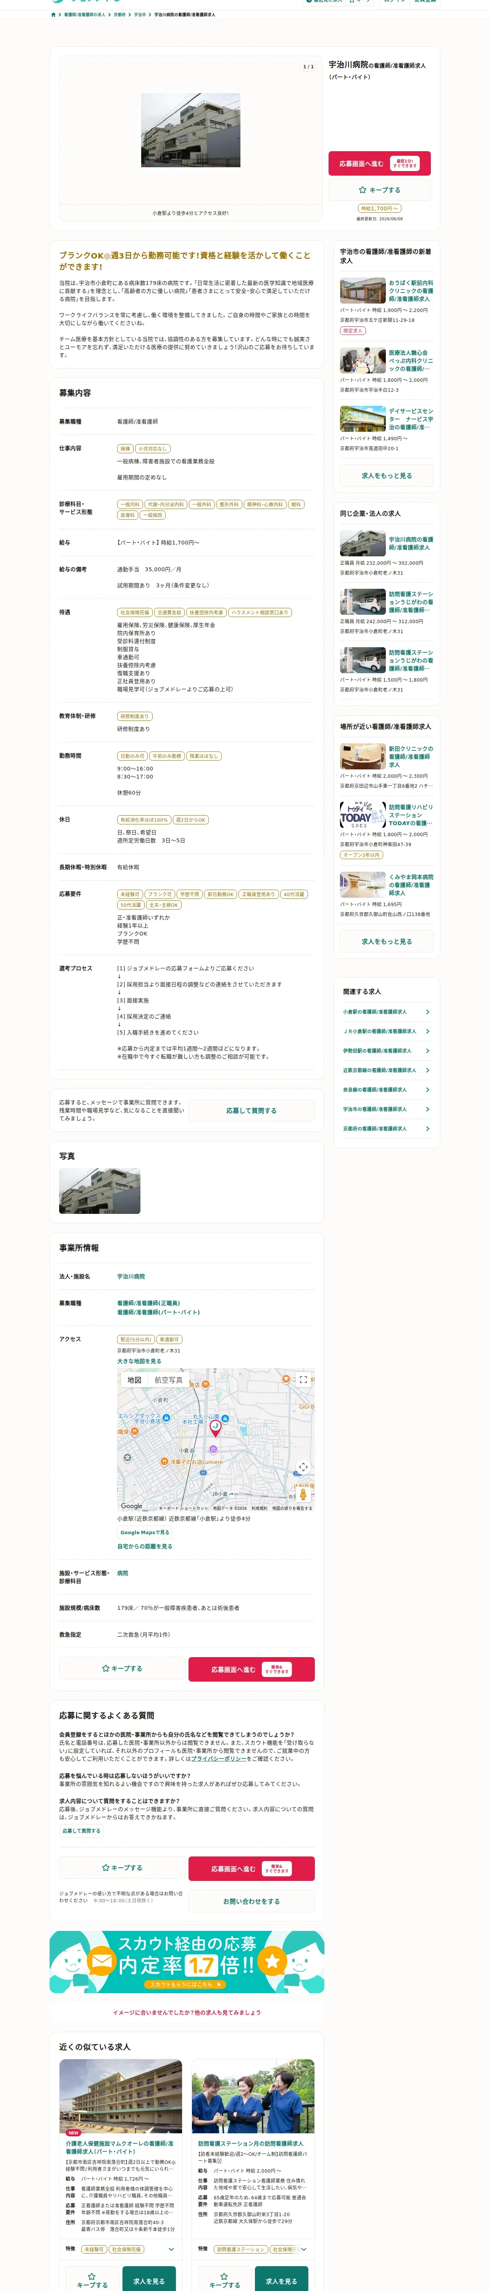Open the デイサービスセンター job thumbnail

point(363,419)
